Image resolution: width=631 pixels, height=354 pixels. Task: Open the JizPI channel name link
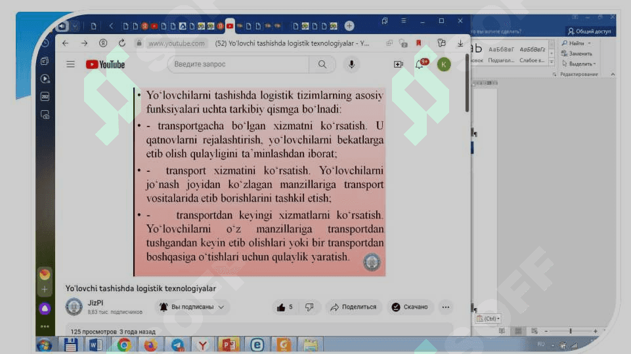point(95,303)
